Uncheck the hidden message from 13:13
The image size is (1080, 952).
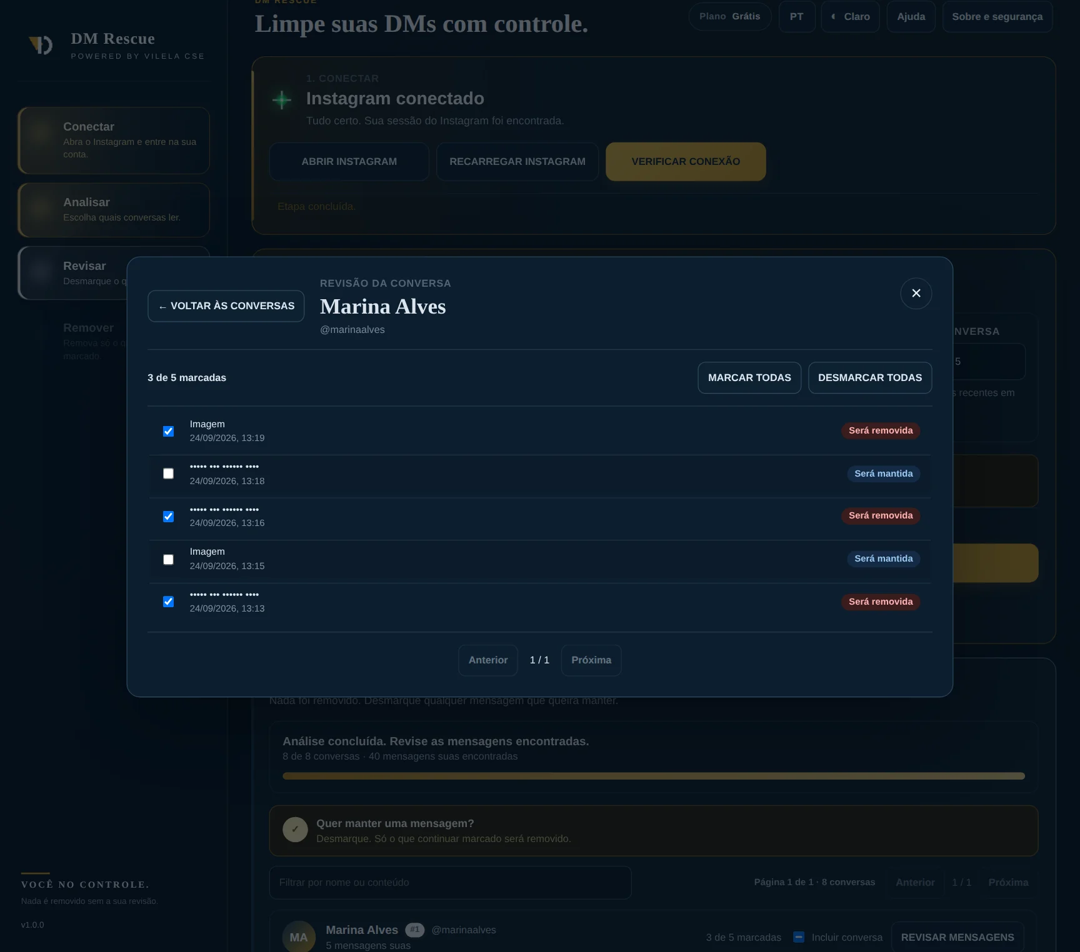(168, 602)
